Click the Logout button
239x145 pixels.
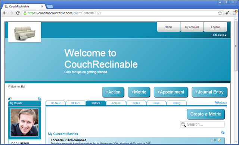coord(215,27)
